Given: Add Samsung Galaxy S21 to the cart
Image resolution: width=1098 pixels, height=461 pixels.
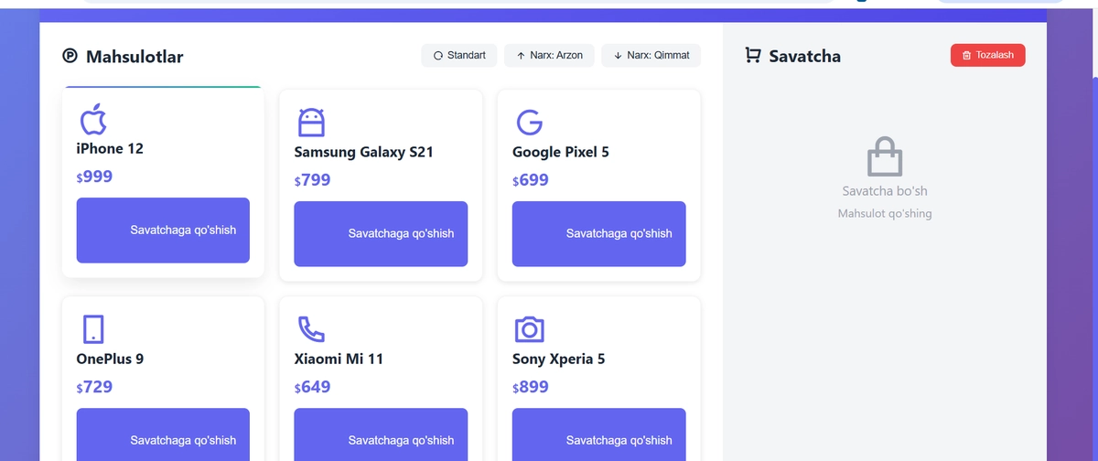Looking at the screenshot, I should pos(381,234).
